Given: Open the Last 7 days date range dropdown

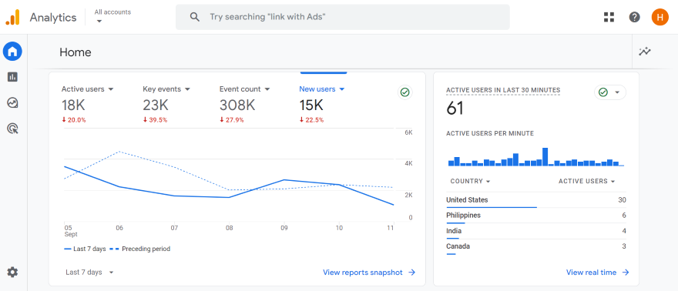Looking at the screenshot, I should tap(89, 273).
